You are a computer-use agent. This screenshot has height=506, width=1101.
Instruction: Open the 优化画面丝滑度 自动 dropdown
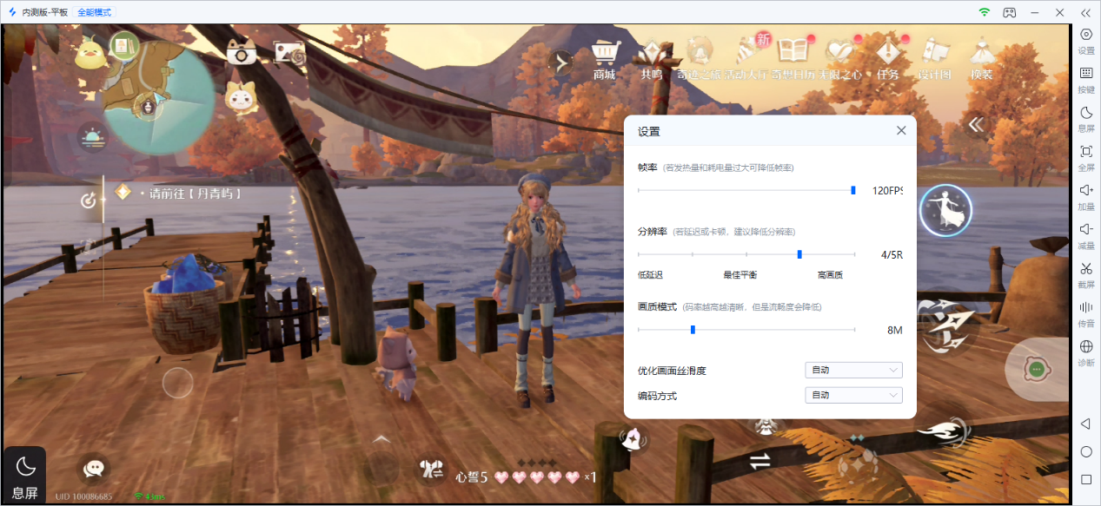(x=852, y=370)
